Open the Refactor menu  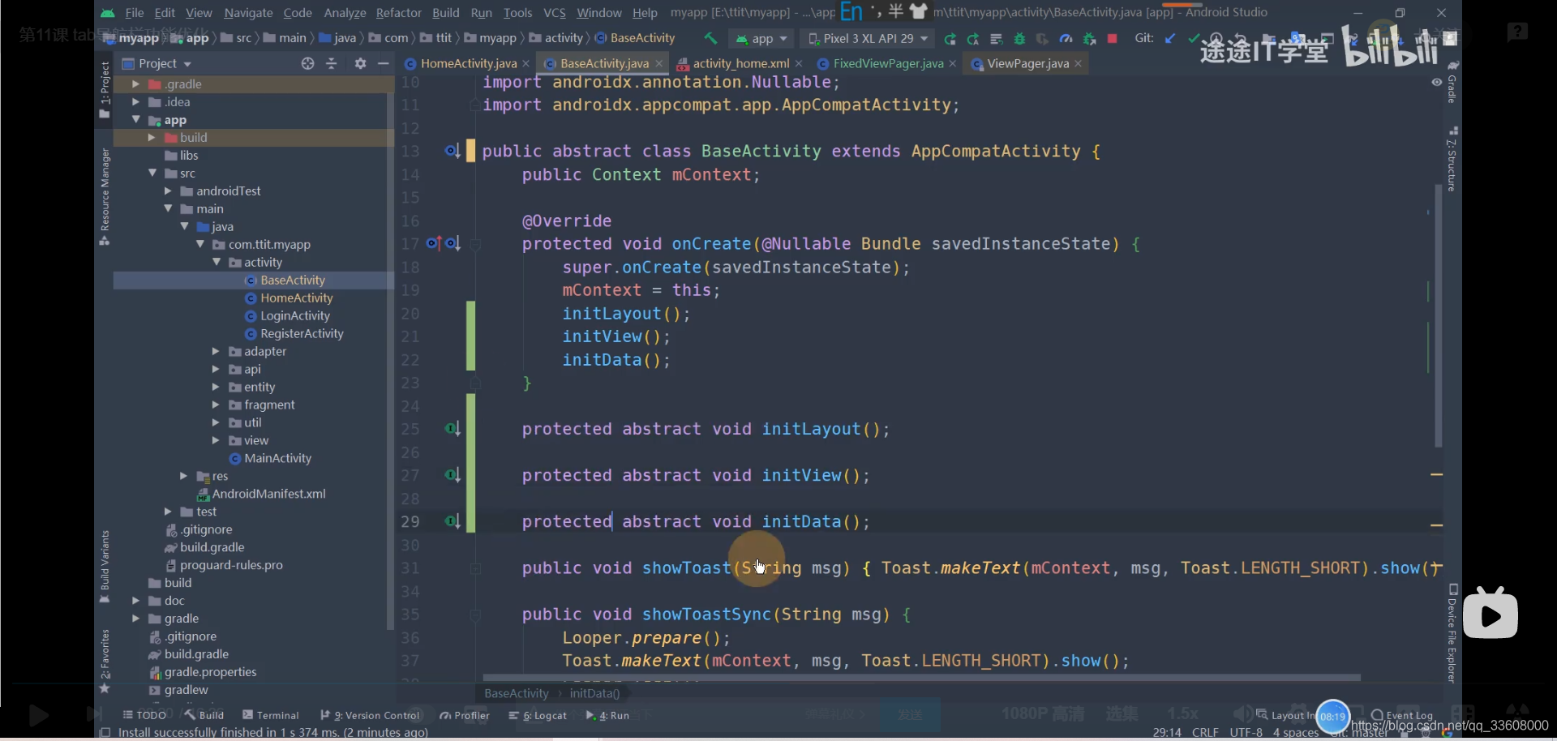(x=398, y=13)
